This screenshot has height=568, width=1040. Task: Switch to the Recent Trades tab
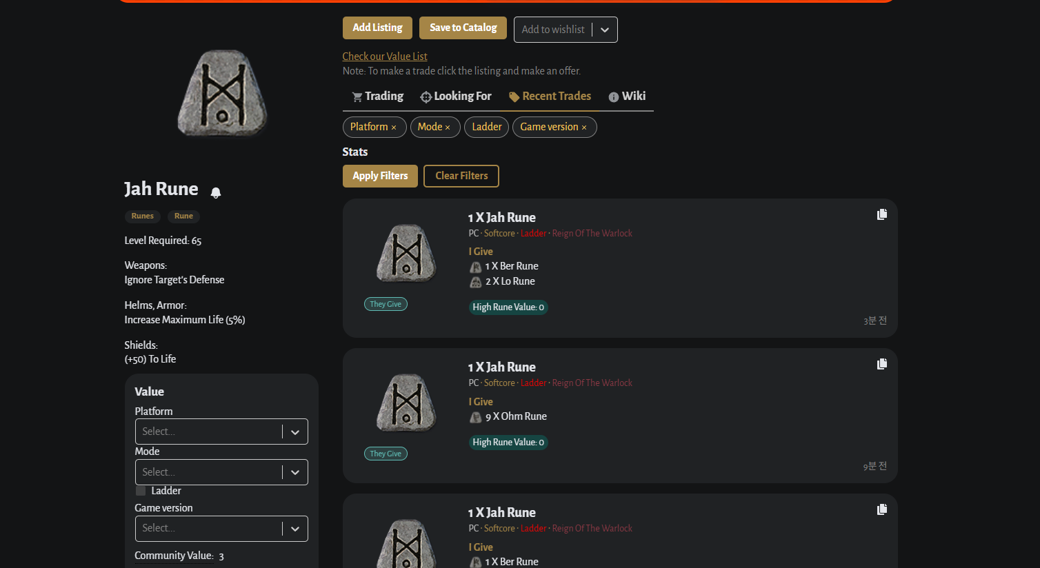tap(550, 97)
